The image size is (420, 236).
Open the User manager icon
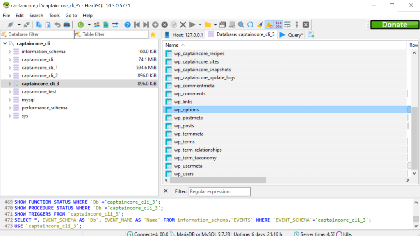click(97, 25)
